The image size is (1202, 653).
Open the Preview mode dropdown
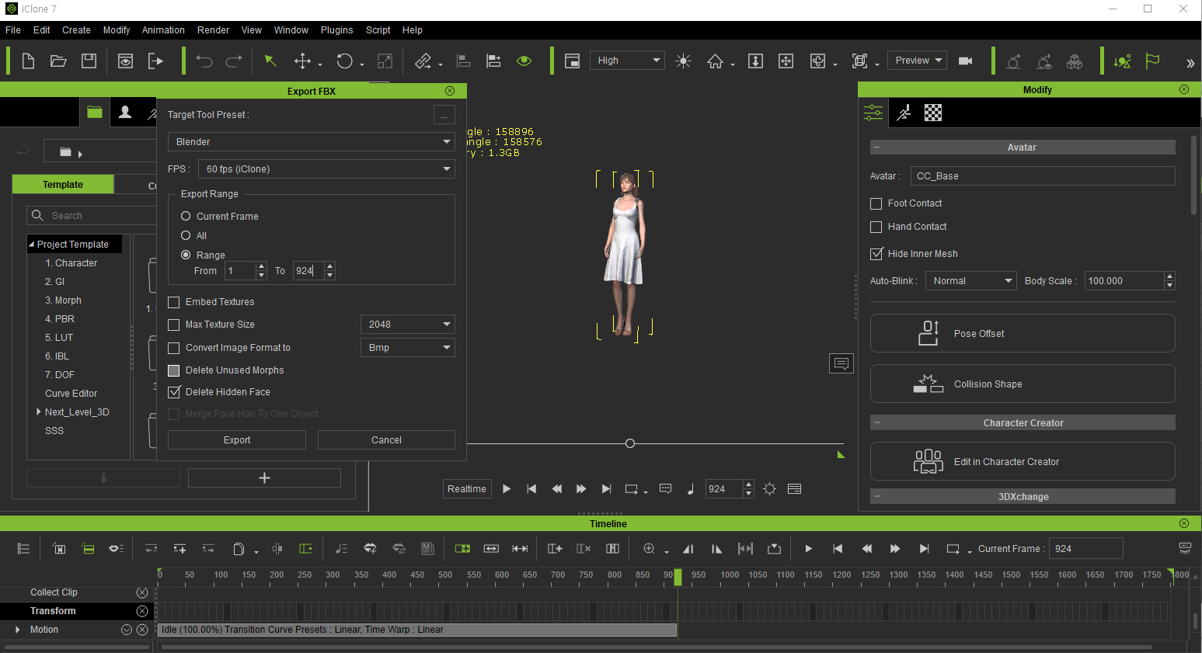[x=917, y=61]
